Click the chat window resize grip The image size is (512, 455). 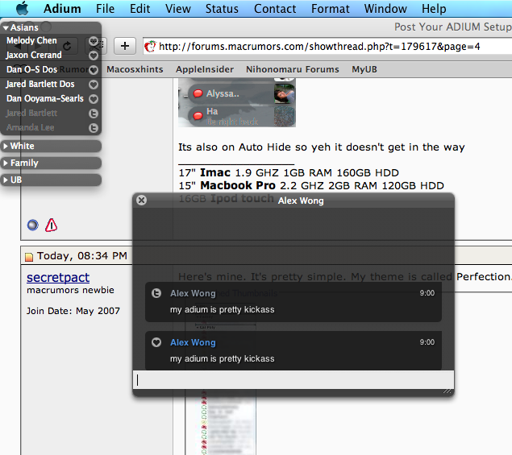[447, 391]
